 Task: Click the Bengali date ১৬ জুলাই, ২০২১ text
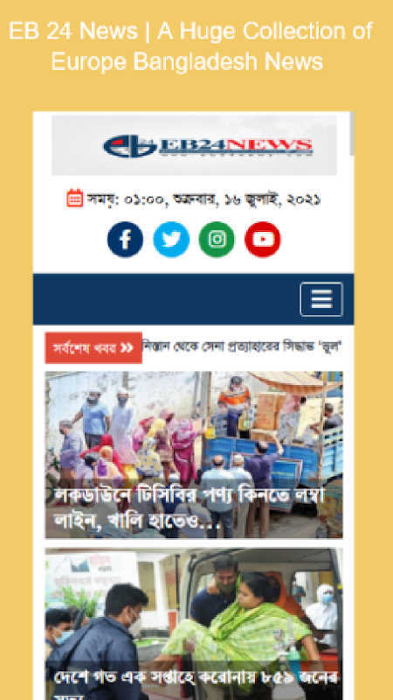(272, 199)
